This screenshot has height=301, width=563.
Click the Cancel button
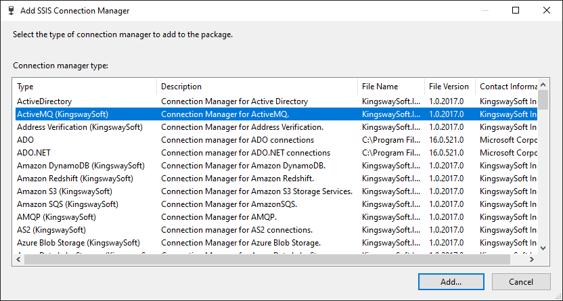521,281
